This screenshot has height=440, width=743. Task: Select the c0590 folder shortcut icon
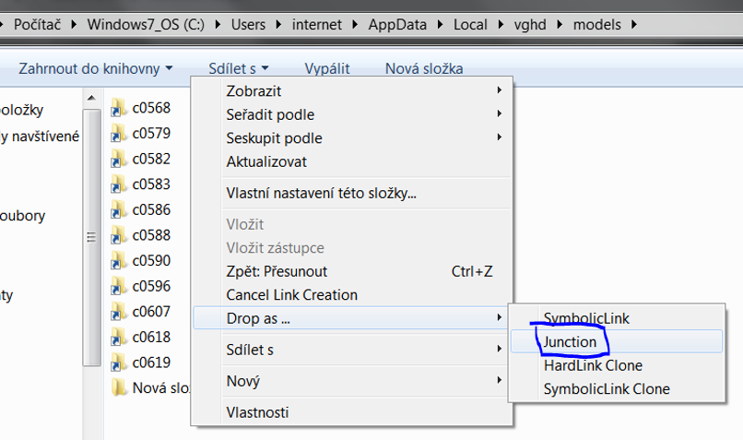[x=119, y=260]
